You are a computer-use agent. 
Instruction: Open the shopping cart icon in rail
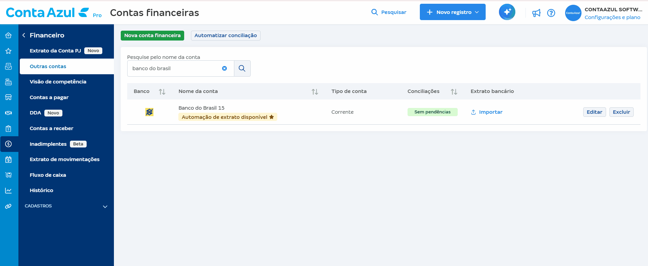(9, 175)
